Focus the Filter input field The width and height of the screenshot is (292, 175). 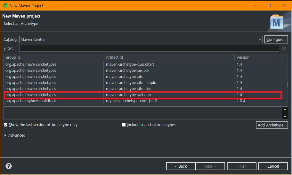[x=149, y=48]
